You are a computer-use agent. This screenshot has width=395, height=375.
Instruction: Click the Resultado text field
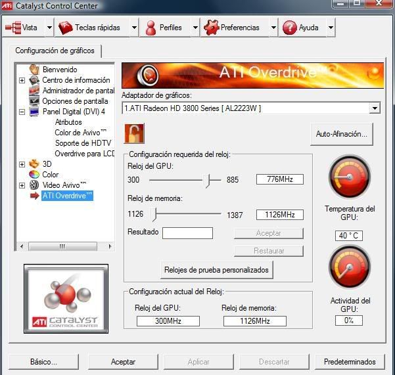click(x=187, y=233)
